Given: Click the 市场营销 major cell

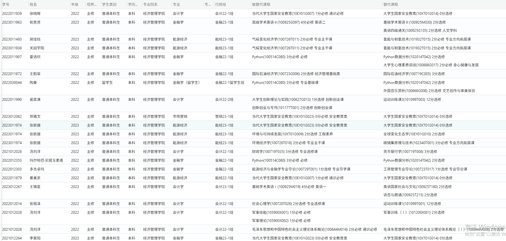Looking at the screenshot, I should 180,117.
